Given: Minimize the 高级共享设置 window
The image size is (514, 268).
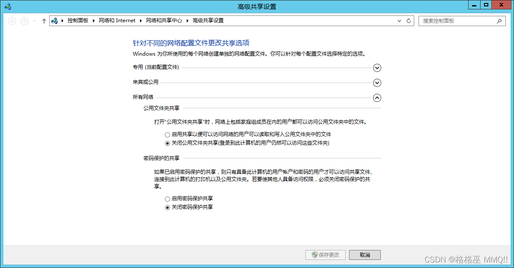Looking at the screenshot, I should click(x=474, y=5).
